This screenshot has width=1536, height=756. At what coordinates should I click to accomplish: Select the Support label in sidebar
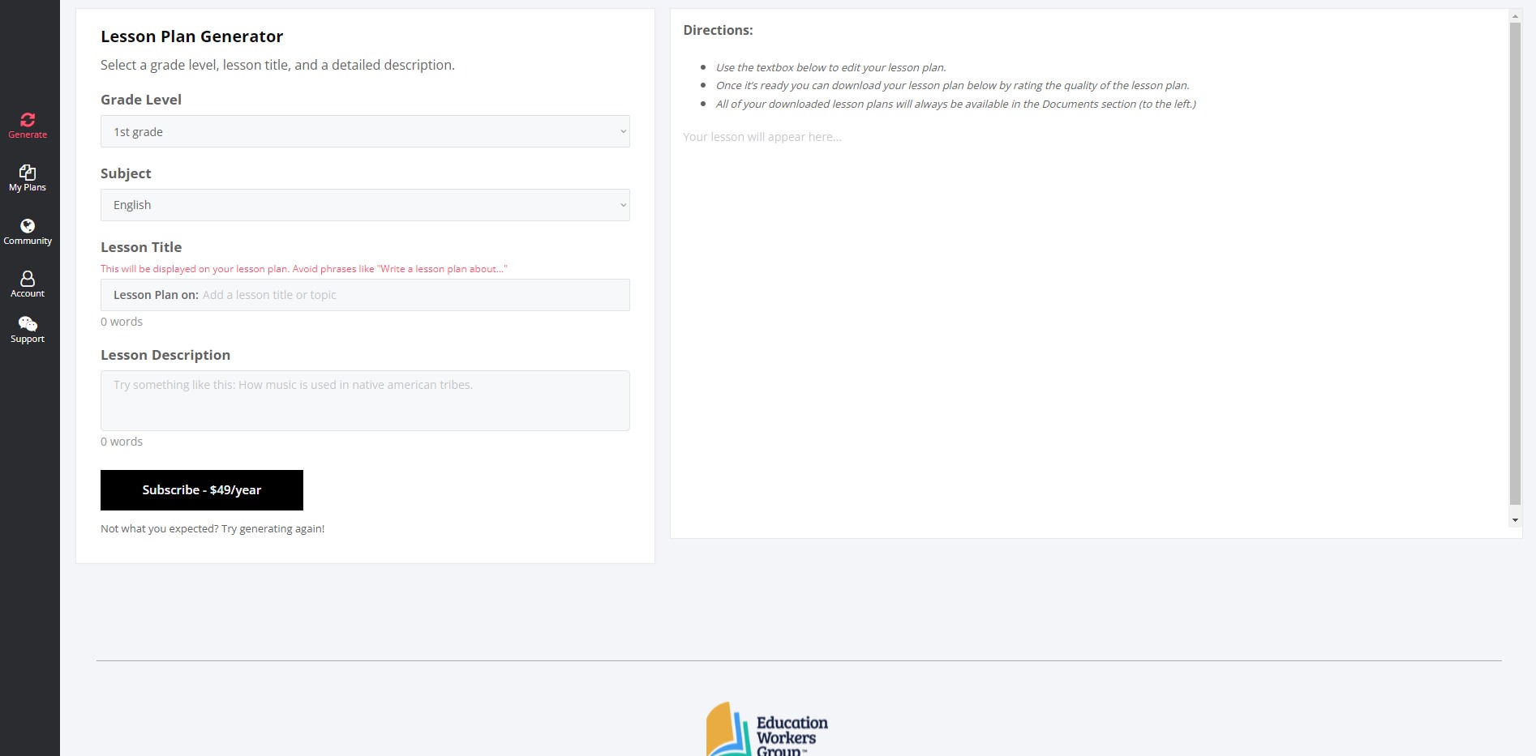pyautogui.click(x=28, y=339)
